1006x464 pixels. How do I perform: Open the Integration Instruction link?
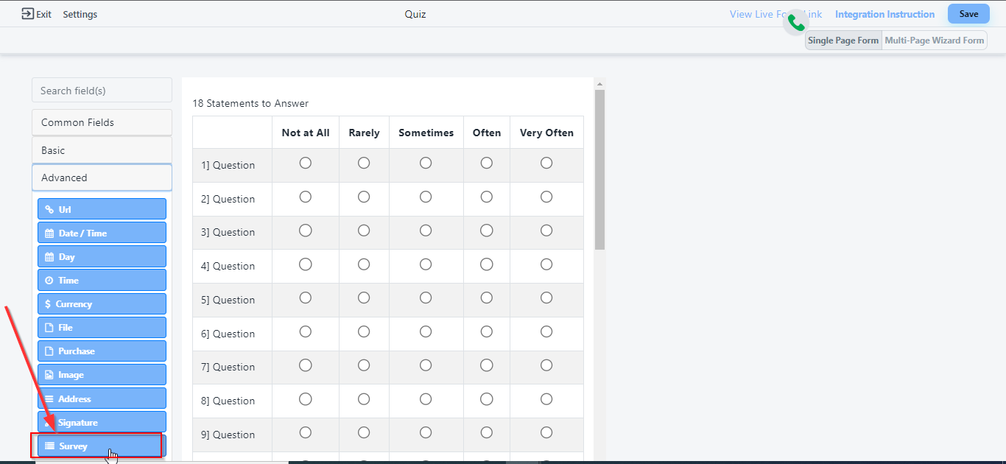[884, 14]
